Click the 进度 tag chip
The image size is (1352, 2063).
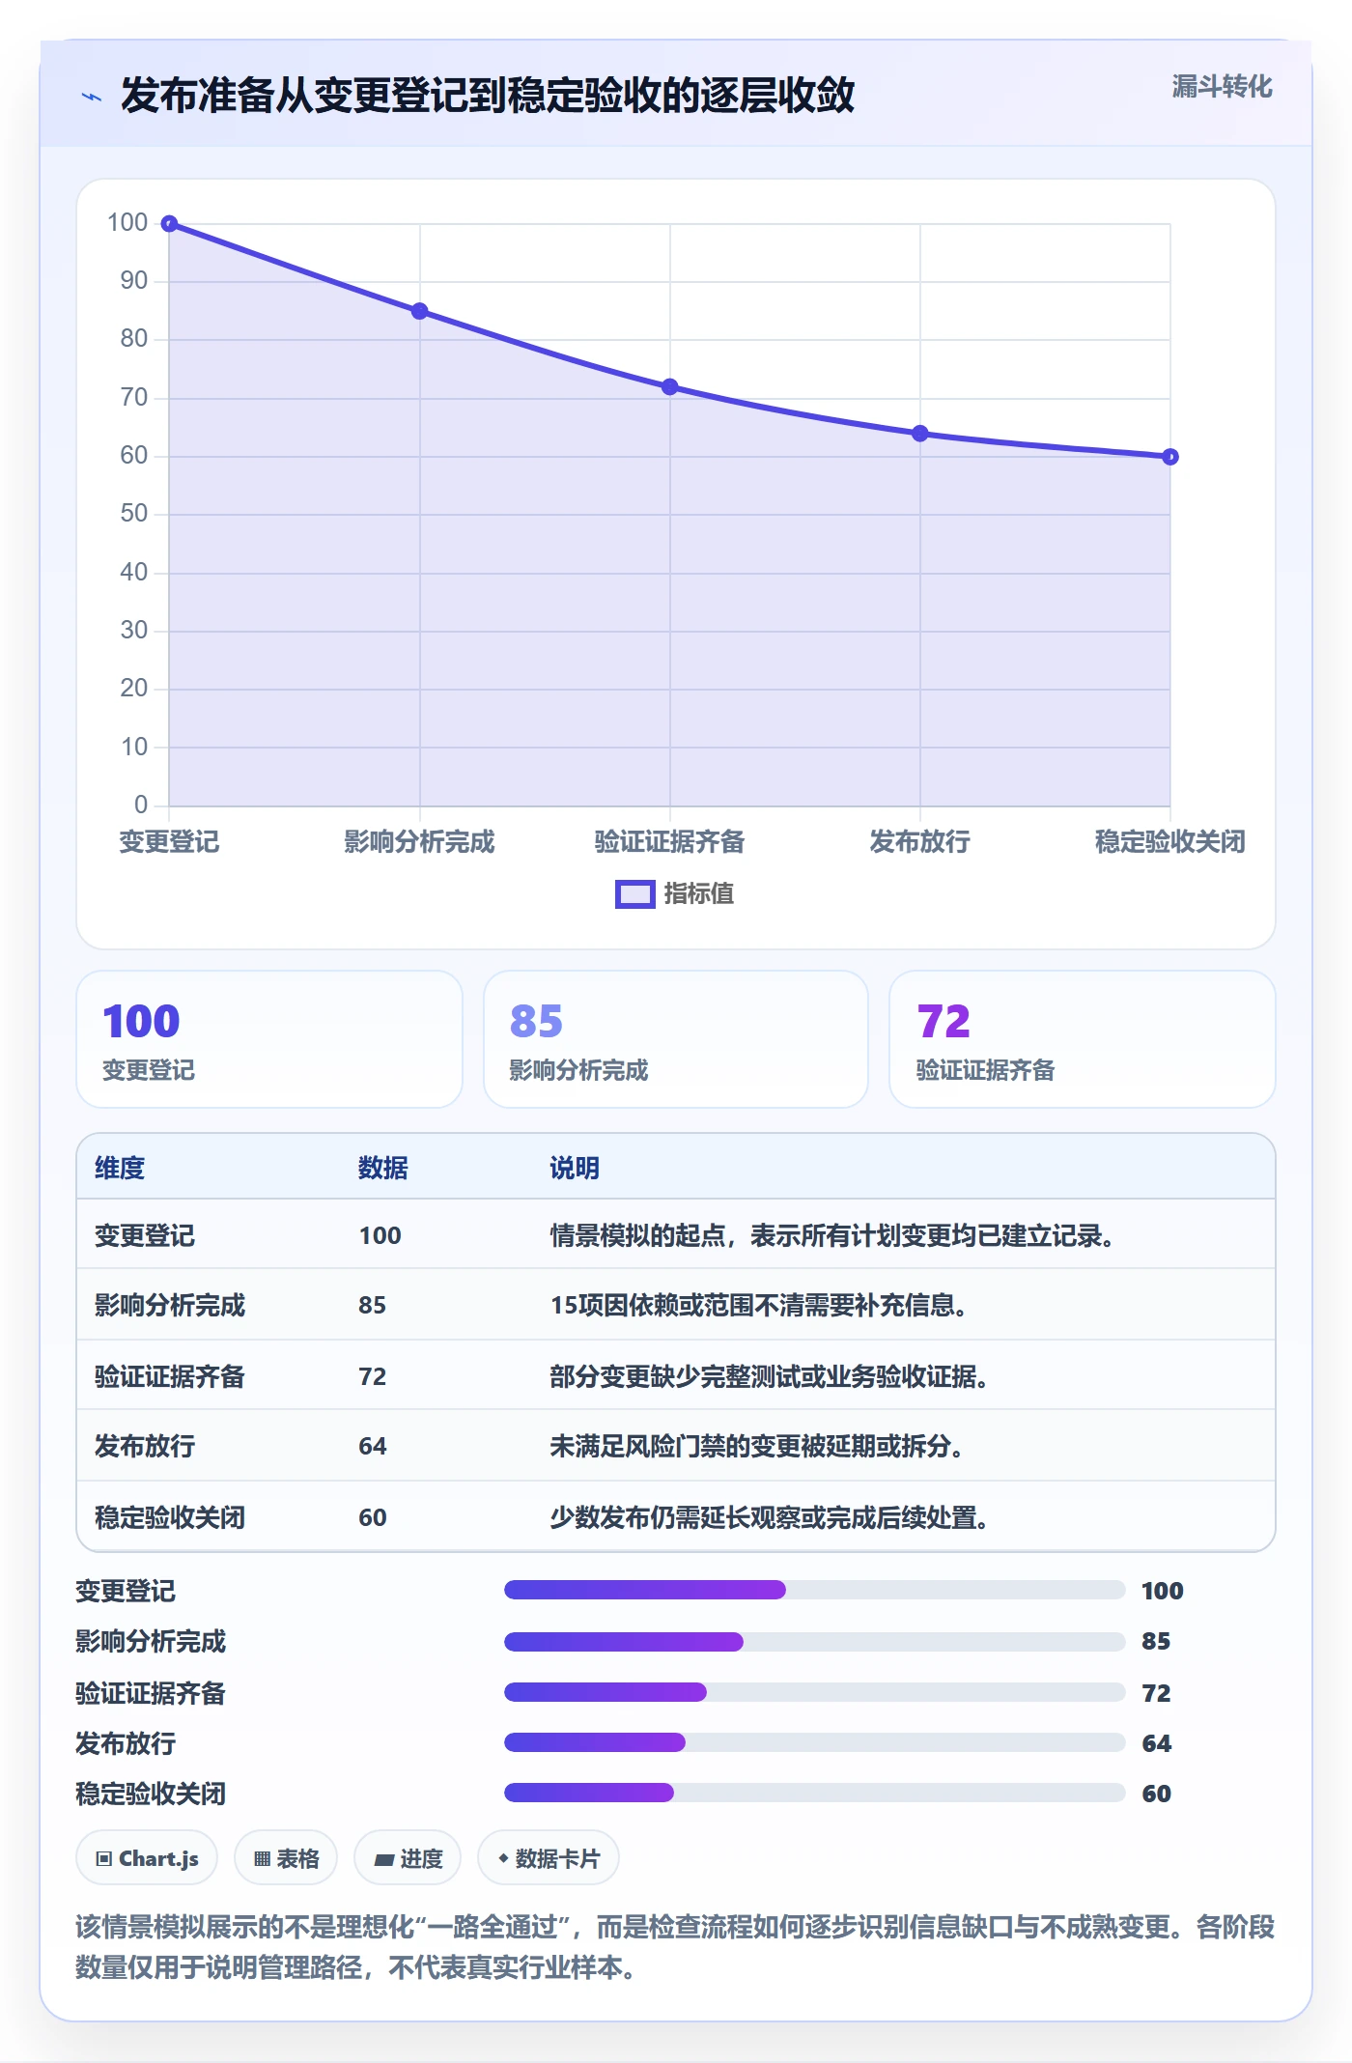(x=408, y=1858)
